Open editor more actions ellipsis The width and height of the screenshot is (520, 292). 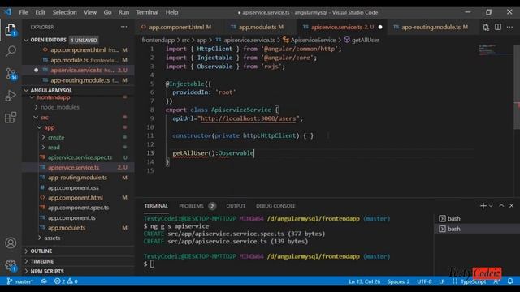[x=509, y=27]
